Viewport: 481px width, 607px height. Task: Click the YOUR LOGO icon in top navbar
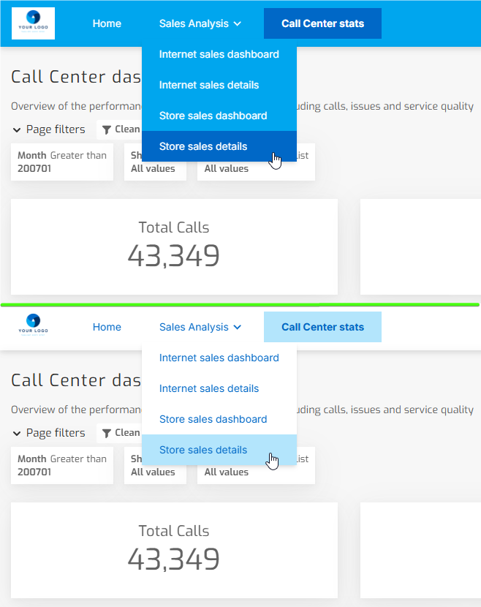[32, 23]
